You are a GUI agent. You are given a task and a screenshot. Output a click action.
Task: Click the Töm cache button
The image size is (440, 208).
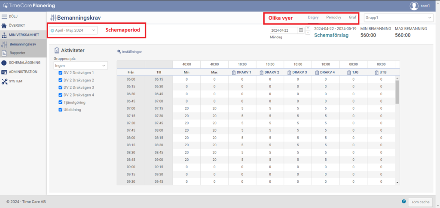coord(420,202)
